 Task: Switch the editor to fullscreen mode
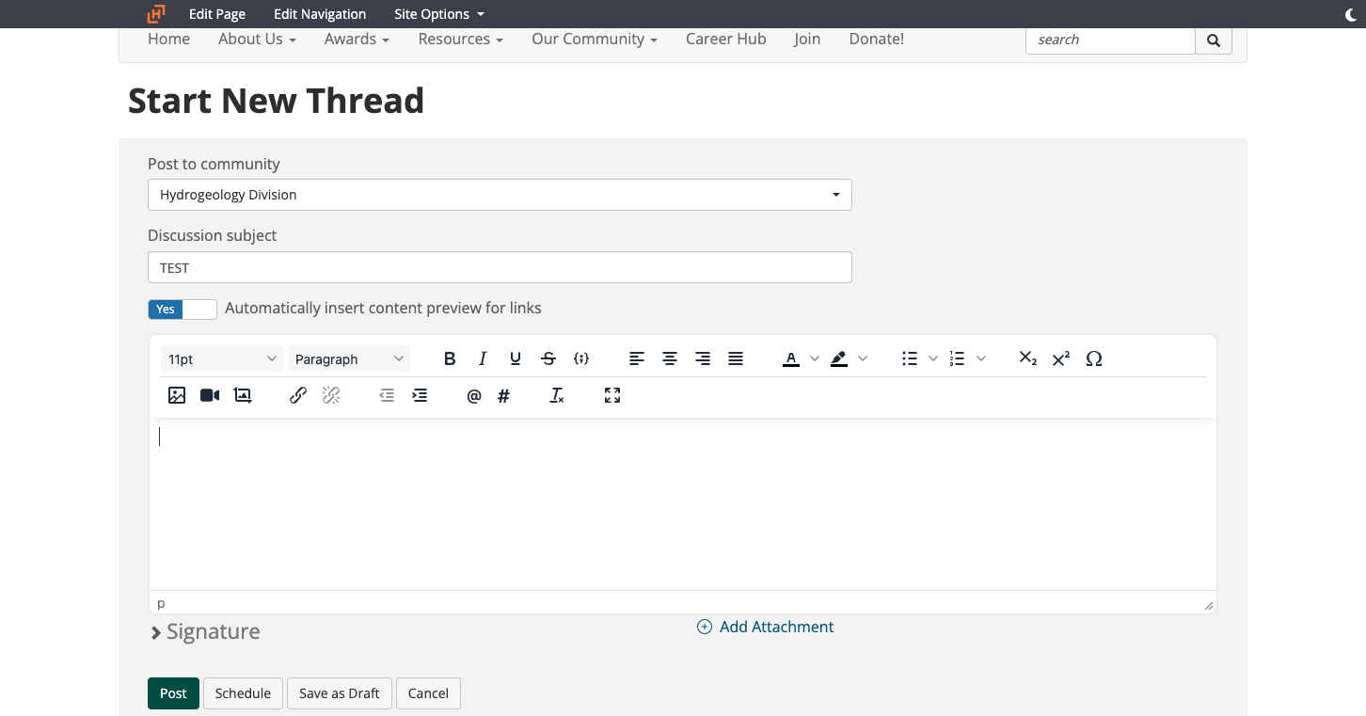click(612, 395)
